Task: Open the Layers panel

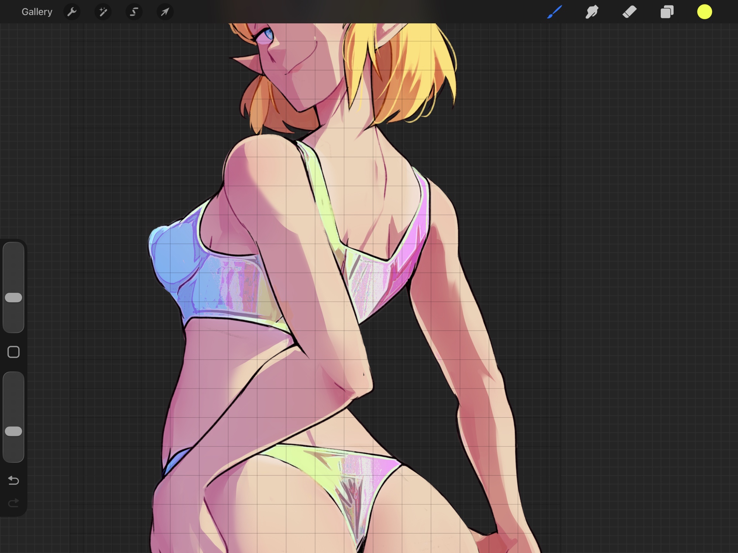Action: pos(667,12)
